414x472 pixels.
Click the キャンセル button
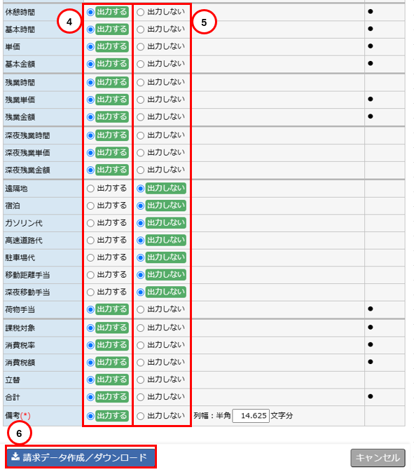click(x=378, y=458)
